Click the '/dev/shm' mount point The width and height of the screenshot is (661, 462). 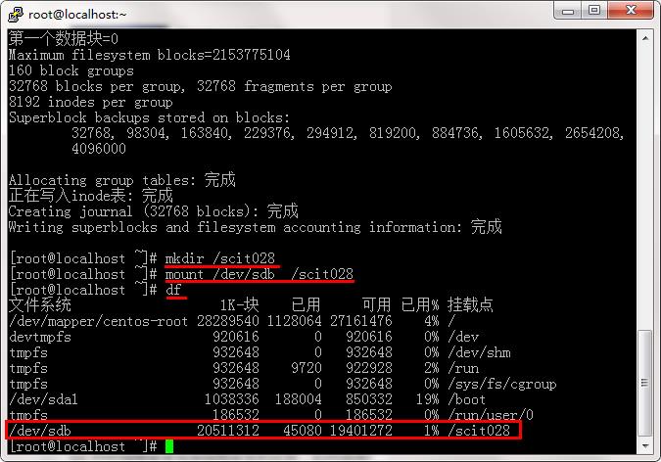coord(479,352)
